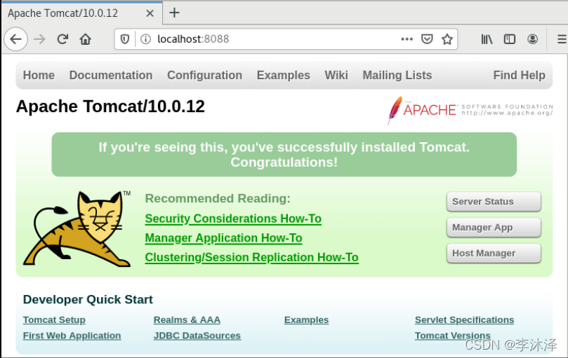Open the Configuration nav item
The image size is (568, 358).
205,75
